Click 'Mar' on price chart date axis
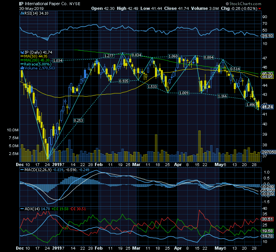The width and height of the screenshot is (276, 252). point(136,164)
